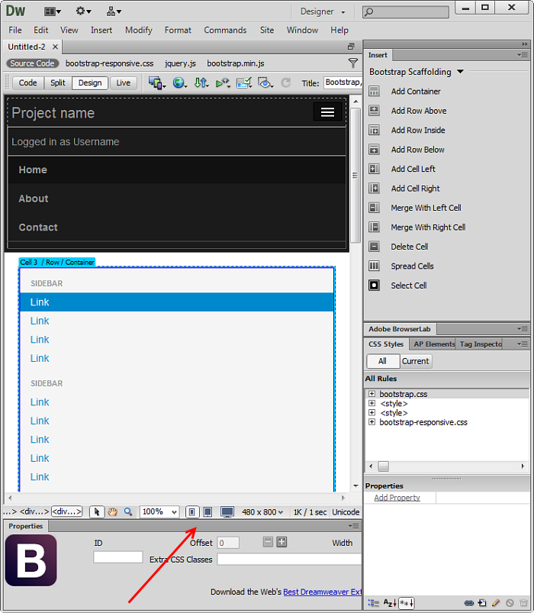Select the Zoom magnifier tool
The image size is (534, 613).
(x=128, y=511)
